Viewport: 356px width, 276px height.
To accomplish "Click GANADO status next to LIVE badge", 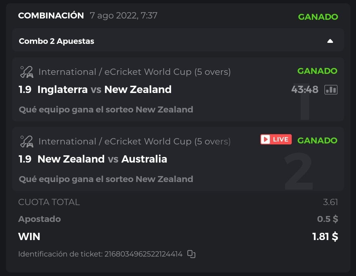I will 317,140.
